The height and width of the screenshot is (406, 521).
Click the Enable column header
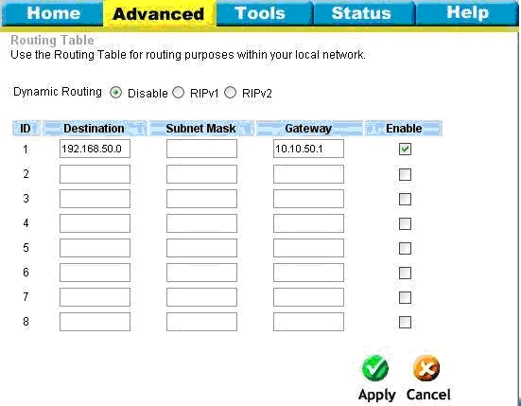pyautogui.click(x=404, y=129)
